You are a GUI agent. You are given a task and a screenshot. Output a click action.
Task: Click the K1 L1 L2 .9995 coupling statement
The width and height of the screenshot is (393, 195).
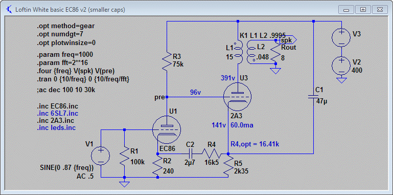(262, 36)
